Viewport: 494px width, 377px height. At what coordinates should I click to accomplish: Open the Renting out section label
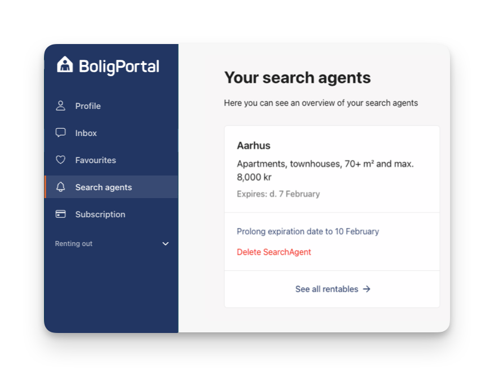pyautogui.click(x=74, y=244)
